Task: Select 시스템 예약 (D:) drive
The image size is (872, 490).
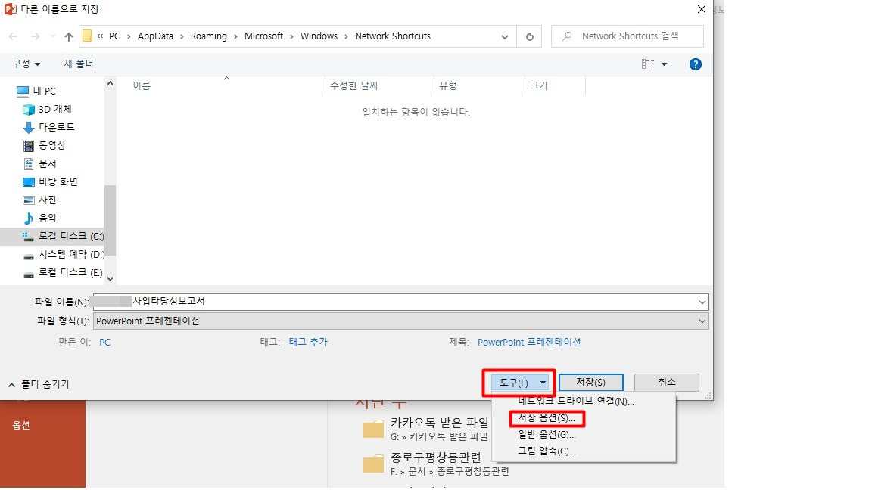Action: (x=63, y=254)
